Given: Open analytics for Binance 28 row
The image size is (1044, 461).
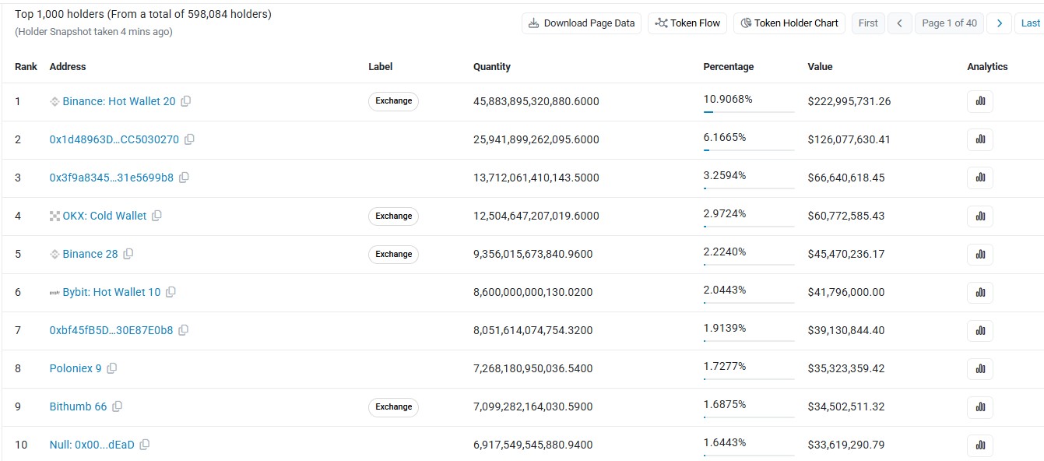Looking at the screenshot, I should click(980, 254).
